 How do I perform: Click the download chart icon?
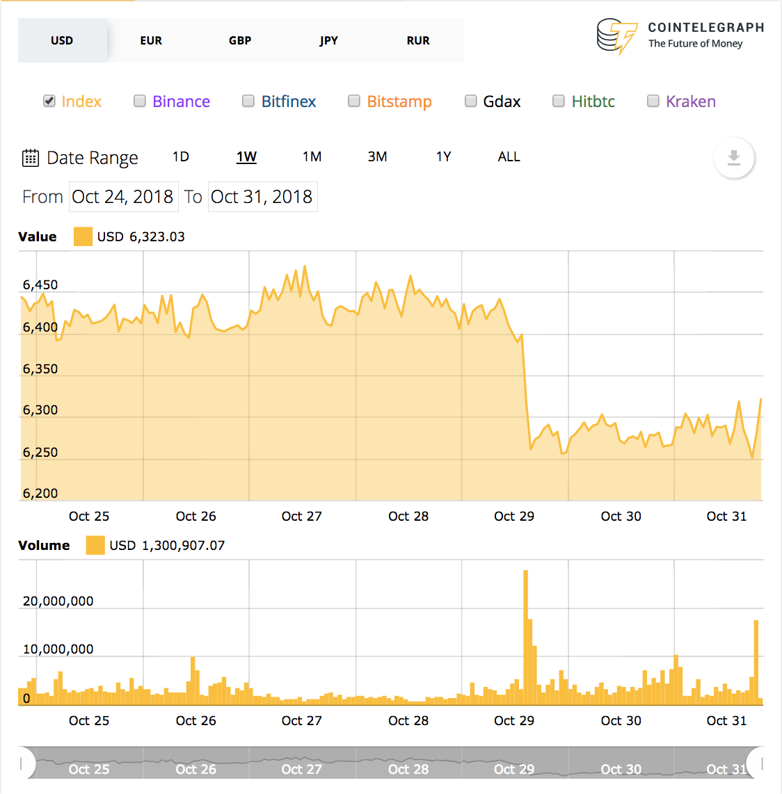[x=733, y=158]
